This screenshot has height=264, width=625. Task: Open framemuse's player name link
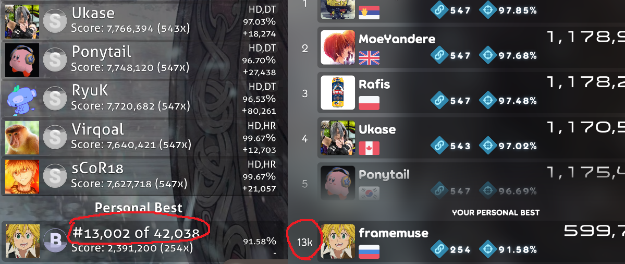[x=394, y=233]
